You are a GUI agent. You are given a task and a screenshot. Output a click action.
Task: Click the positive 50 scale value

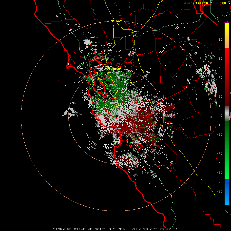pos(220,68)
